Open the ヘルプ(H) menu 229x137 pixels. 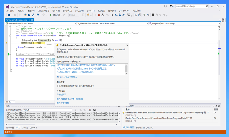[136, 11]
